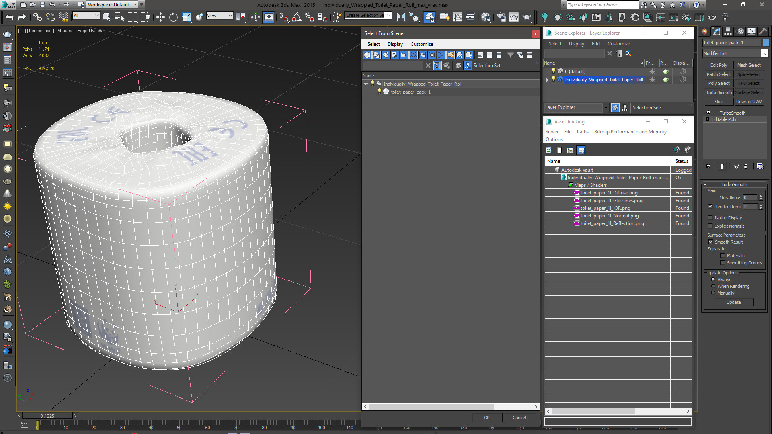Select the Rotate tool in toolbar

coord(173,17)
